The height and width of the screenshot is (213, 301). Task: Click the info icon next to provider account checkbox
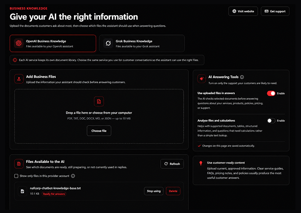coord(73,176)
